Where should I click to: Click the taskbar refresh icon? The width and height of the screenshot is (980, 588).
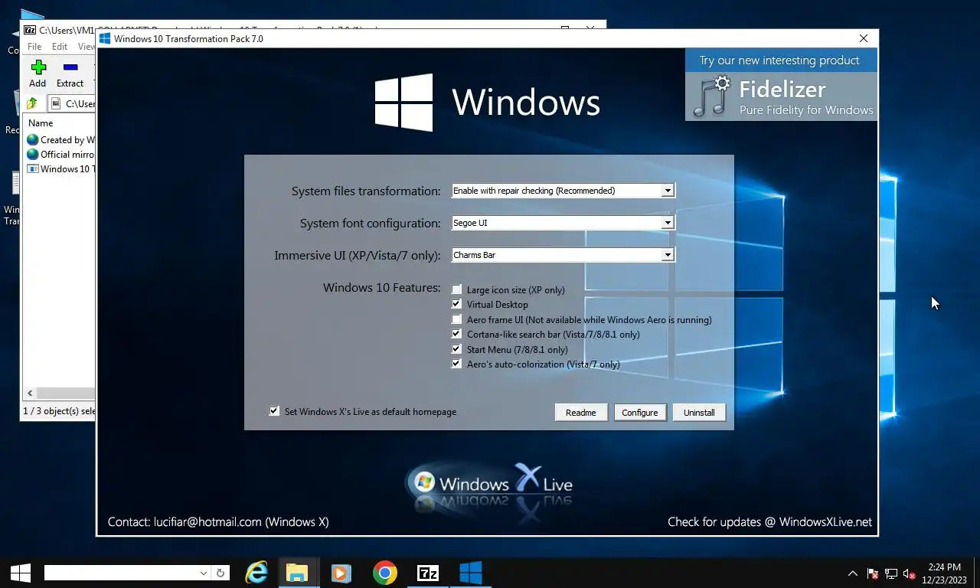(x=220, y=573)
